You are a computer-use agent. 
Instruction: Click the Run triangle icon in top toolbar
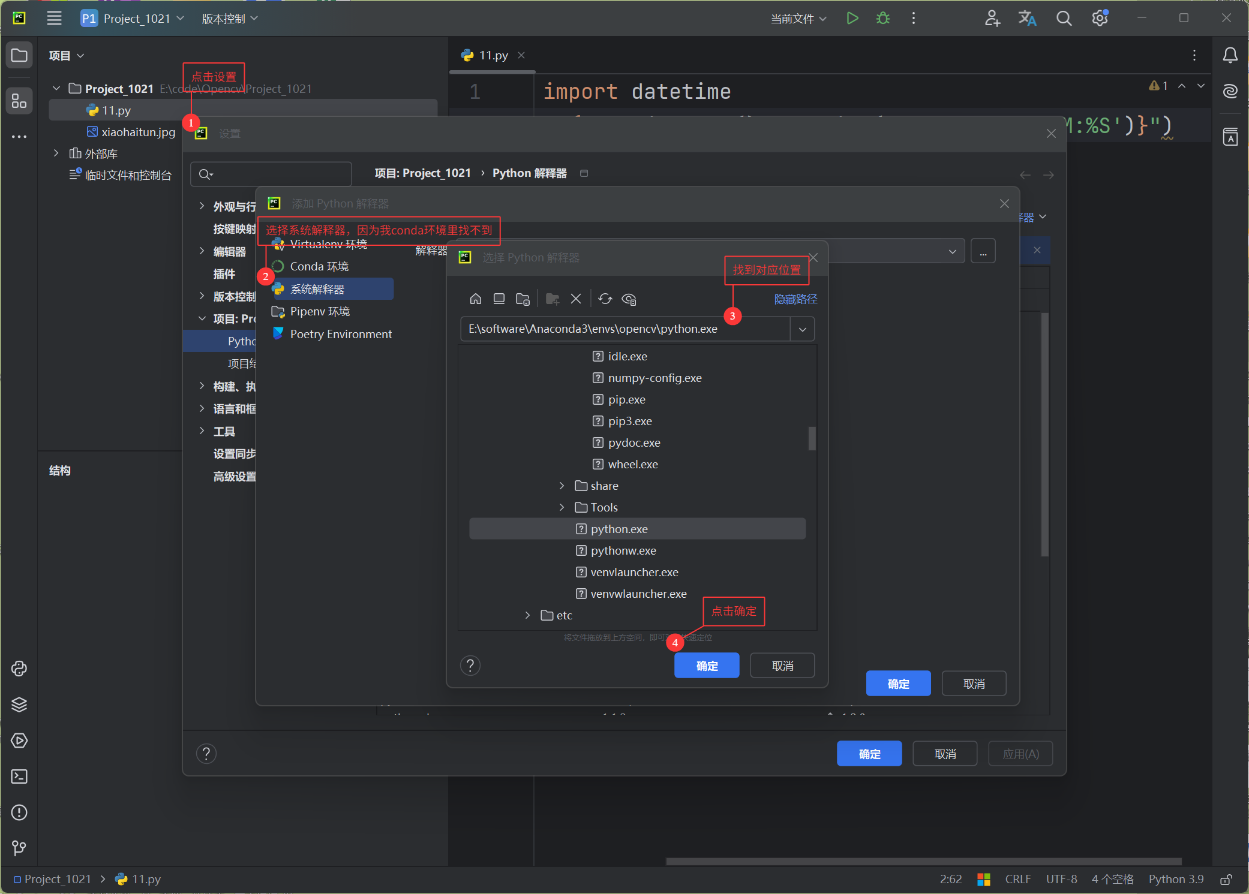tap(852, 19)
